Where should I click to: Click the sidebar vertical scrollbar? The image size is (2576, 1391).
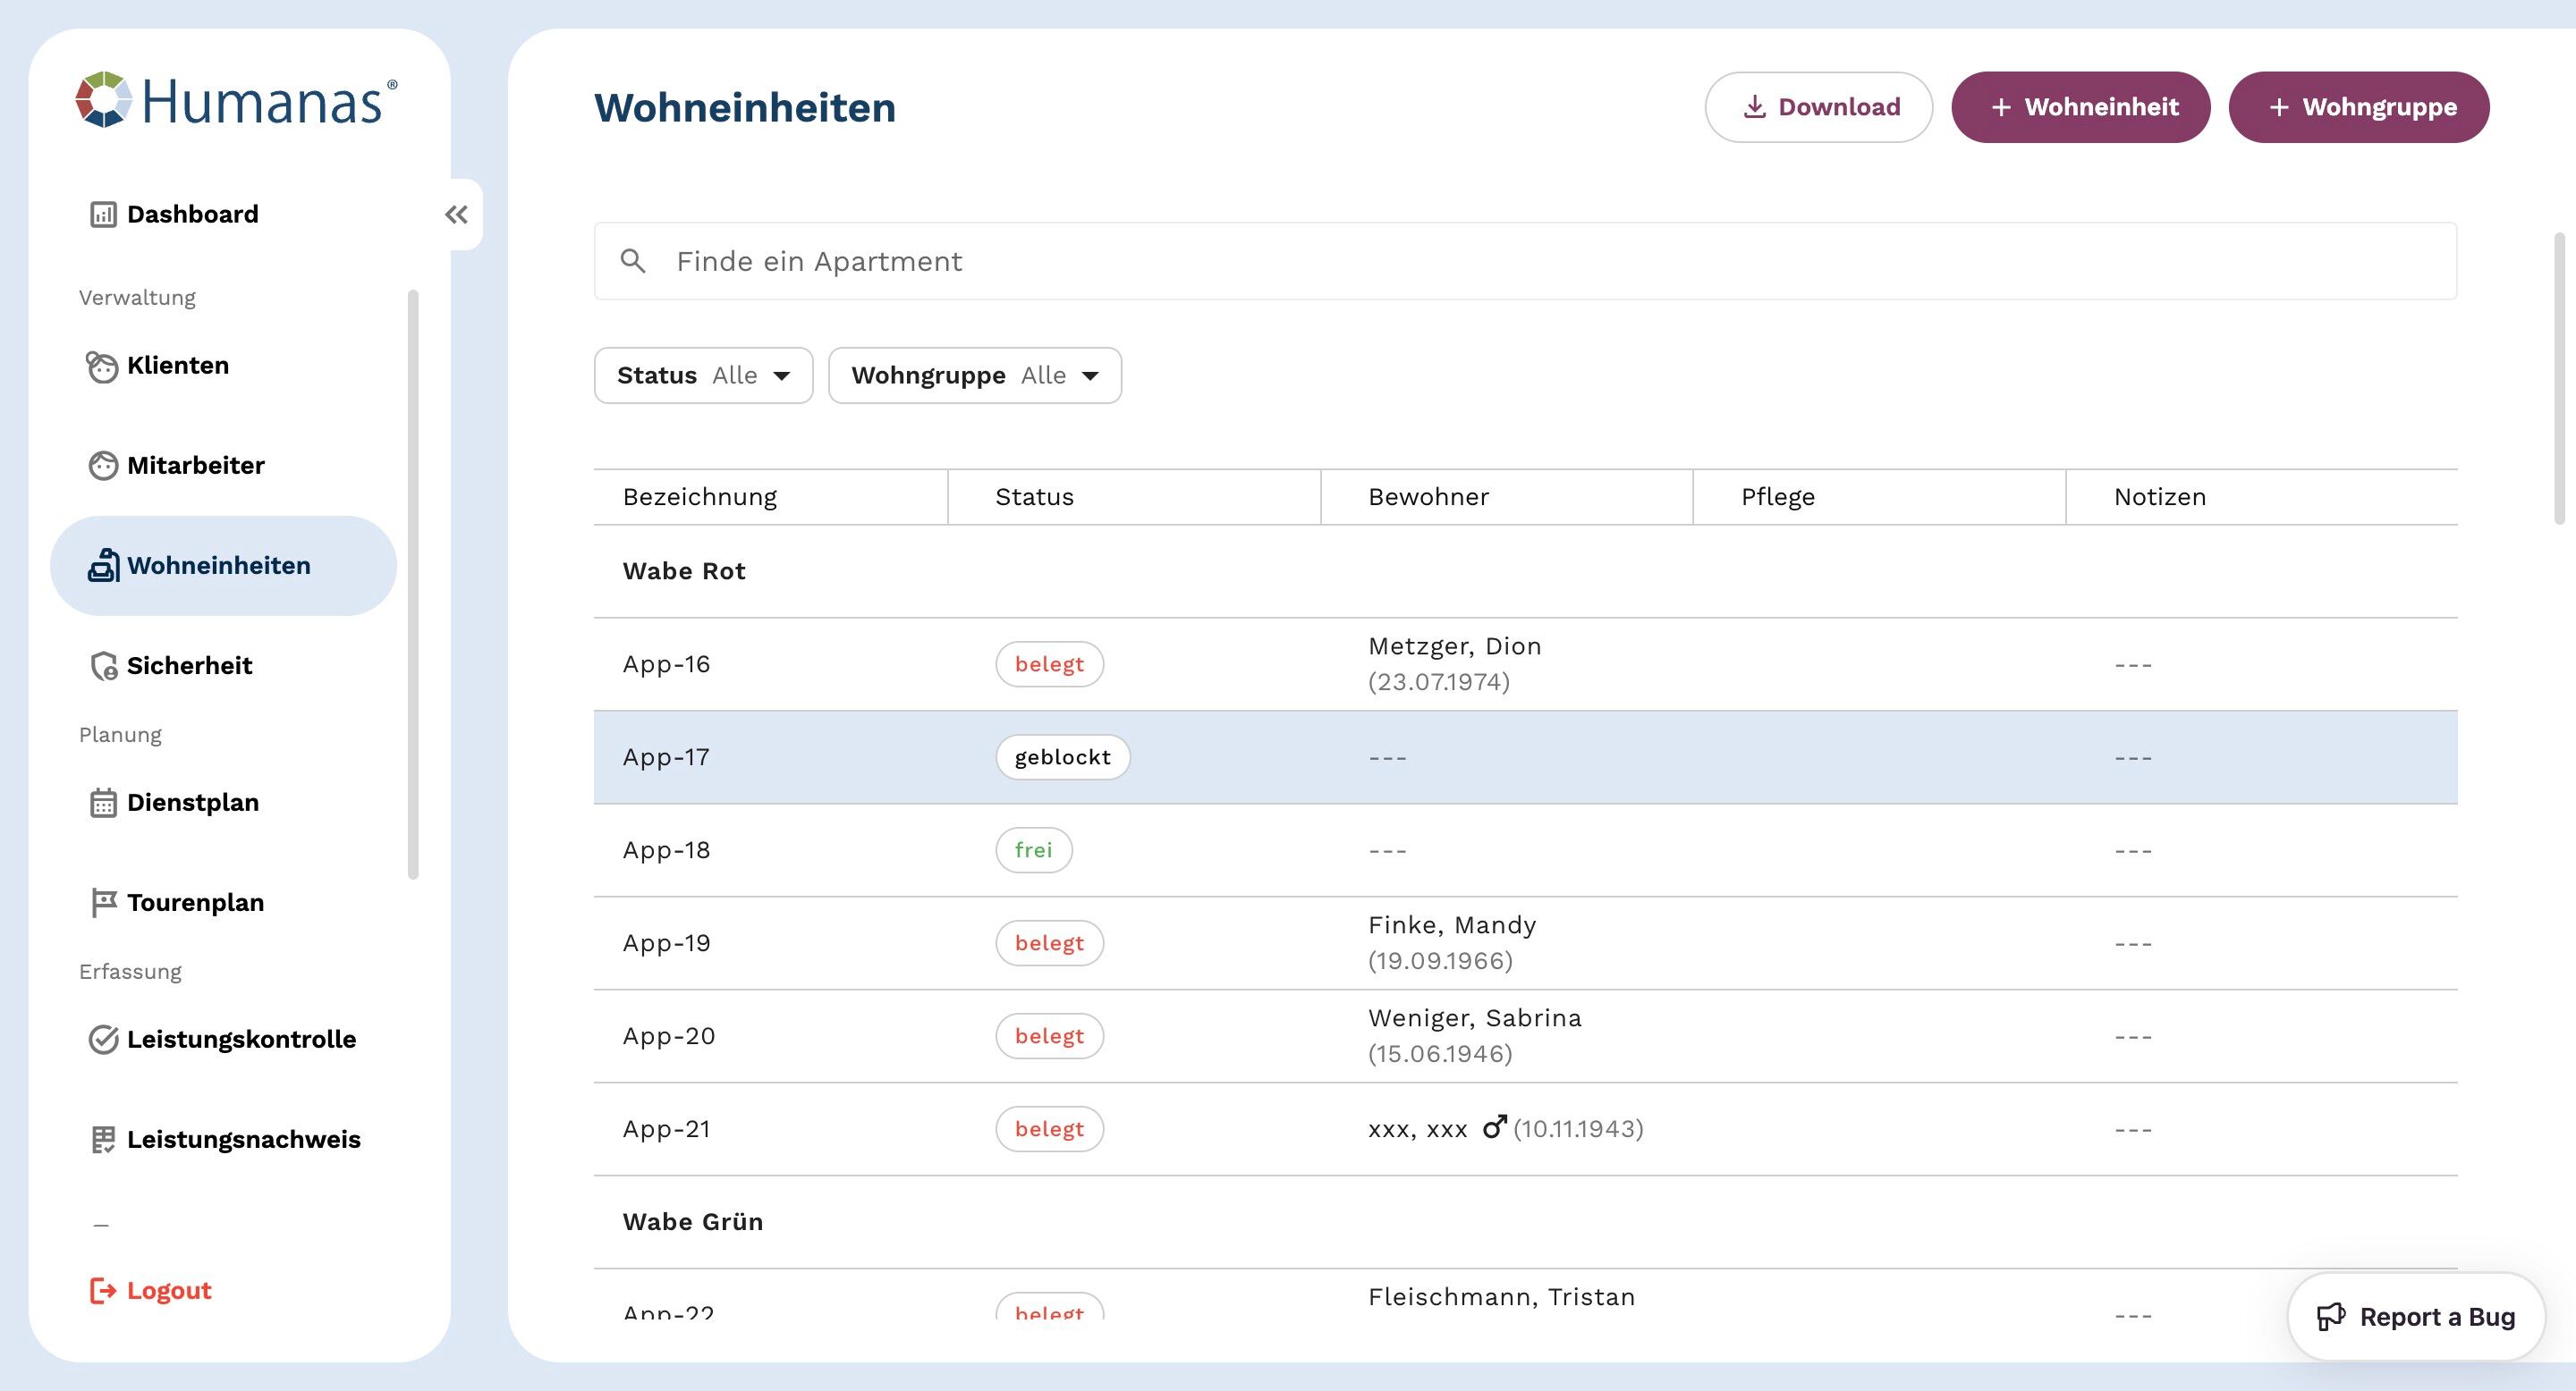pyautogui.click(x=413, y=584)
